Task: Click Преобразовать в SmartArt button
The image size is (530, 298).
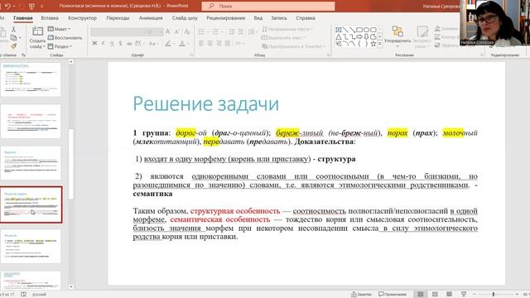Action: click(x=293, y=46)
